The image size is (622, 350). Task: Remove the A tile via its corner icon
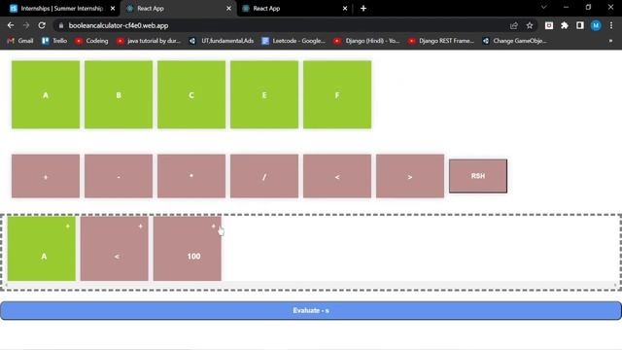pyautogui.click(x=67, y=227)
